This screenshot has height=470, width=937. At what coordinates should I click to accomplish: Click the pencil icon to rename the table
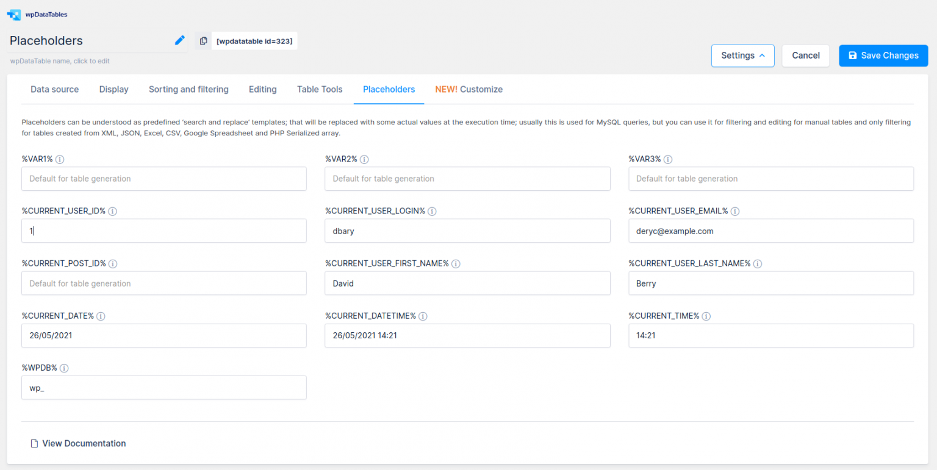click(179, 40)
